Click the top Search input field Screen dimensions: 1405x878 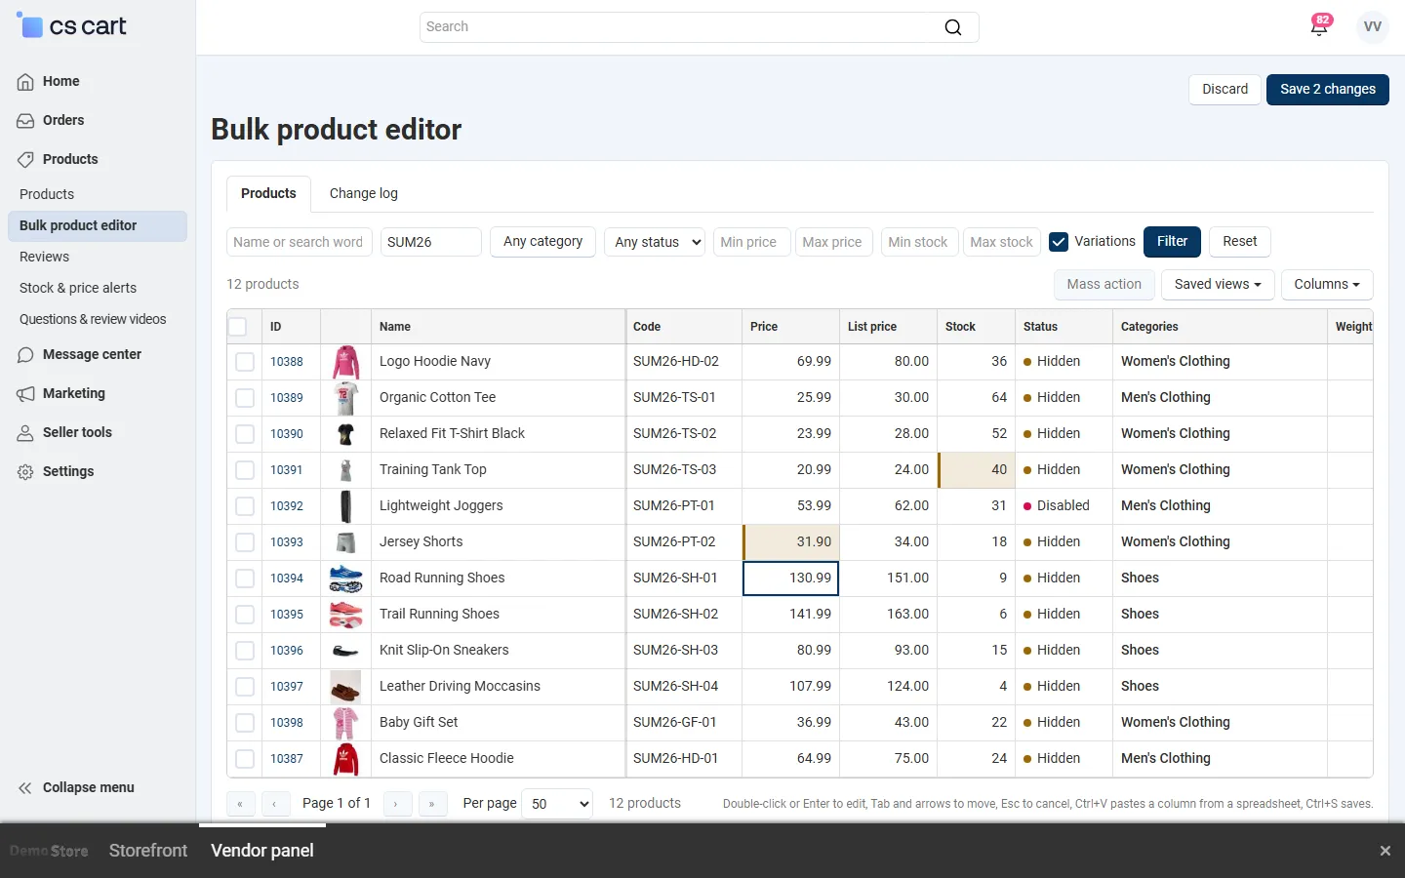tap(699, 27)
